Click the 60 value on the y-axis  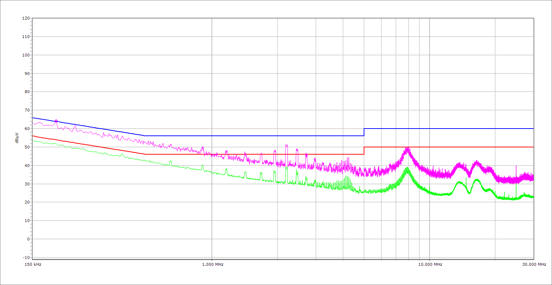coord(27,129)
